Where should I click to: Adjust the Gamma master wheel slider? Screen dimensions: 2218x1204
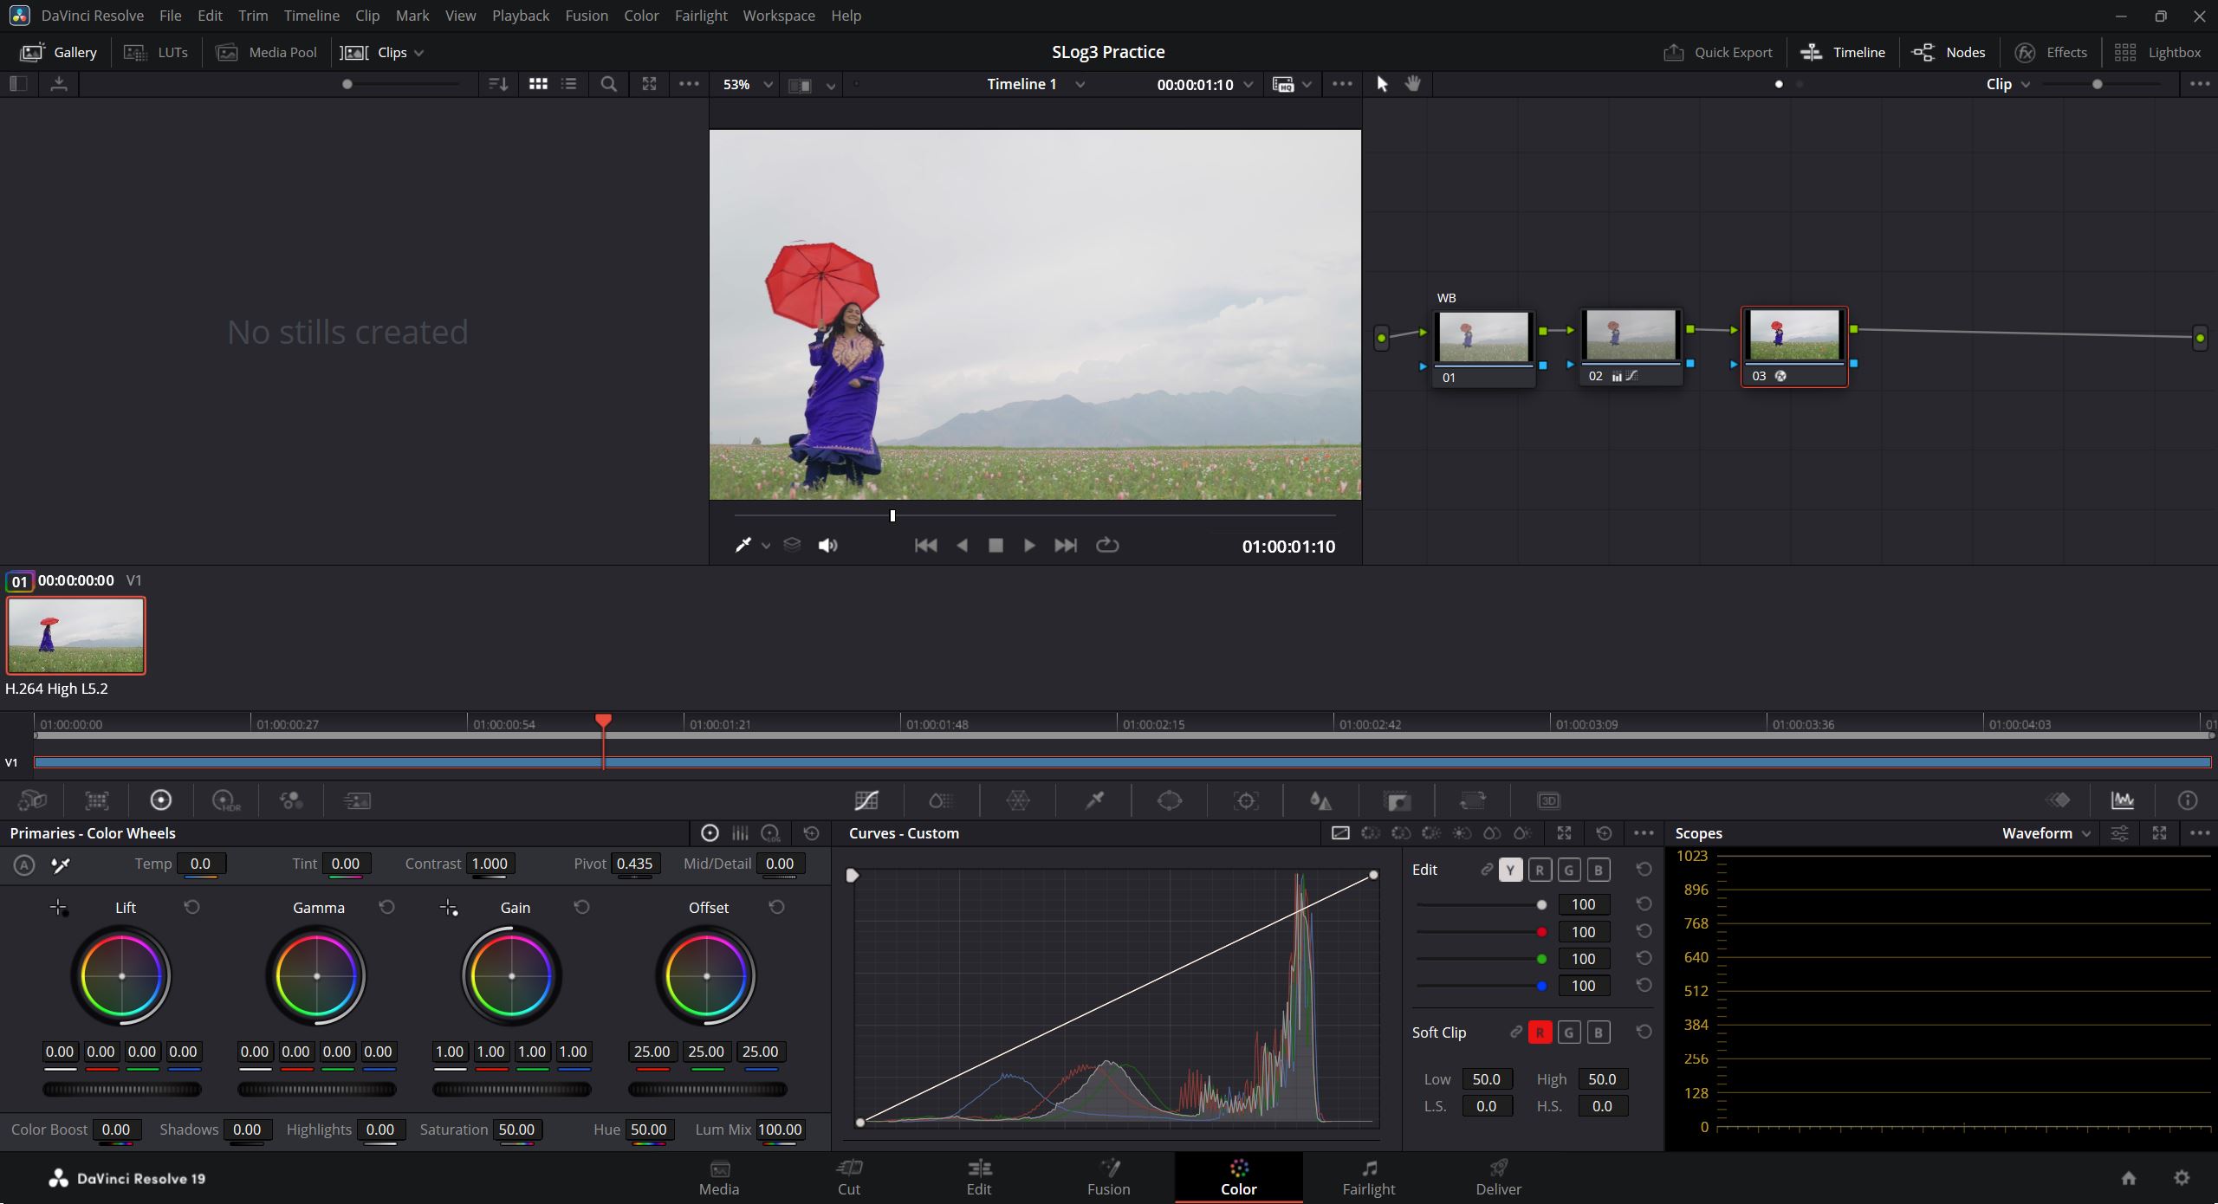pos(317,1090)
